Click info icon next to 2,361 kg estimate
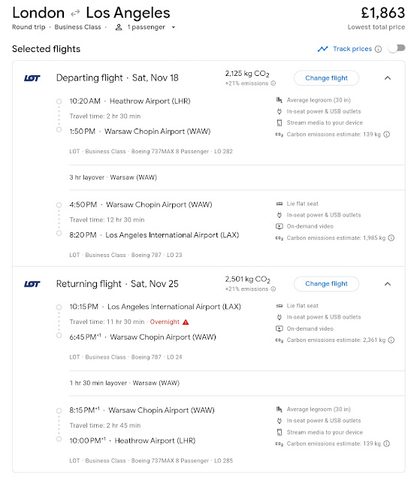420x481 pixels. (391, 340)
